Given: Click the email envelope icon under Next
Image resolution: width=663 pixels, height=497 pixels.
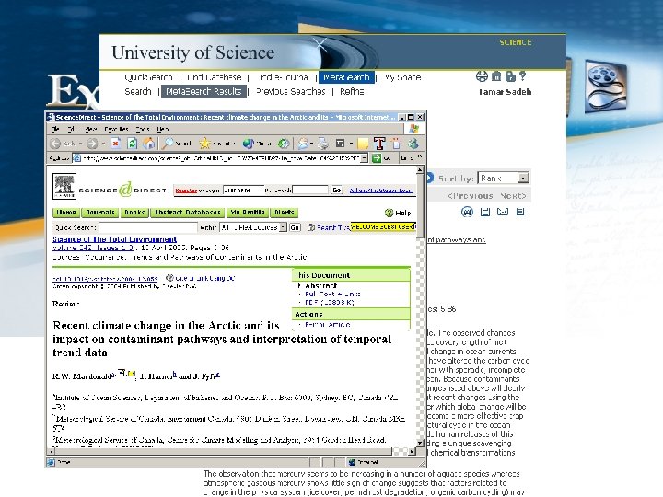Looking at the screenshot, I should coord(503,212).
